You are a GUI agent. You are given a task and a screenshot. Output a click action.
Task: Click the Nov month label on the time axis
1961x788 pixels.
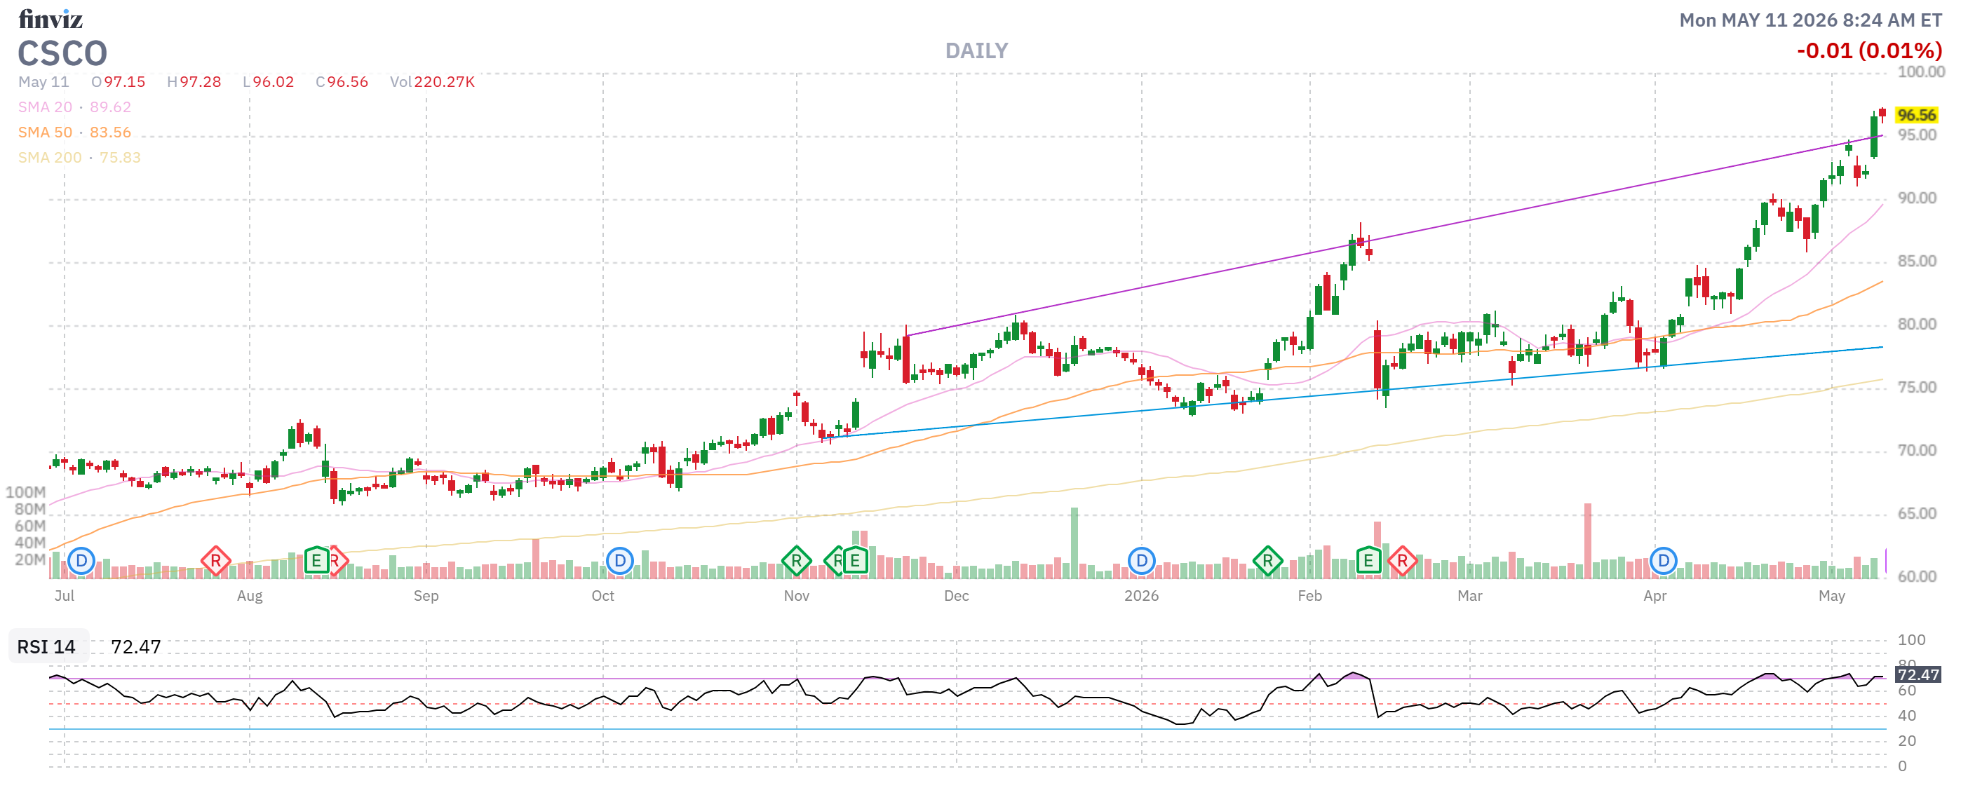(x=796, y=597)
